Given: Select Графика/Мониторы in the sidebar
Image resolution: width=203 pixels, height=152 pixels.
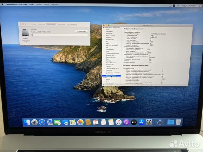Looking at the screenshot, I should pos(112,53).
